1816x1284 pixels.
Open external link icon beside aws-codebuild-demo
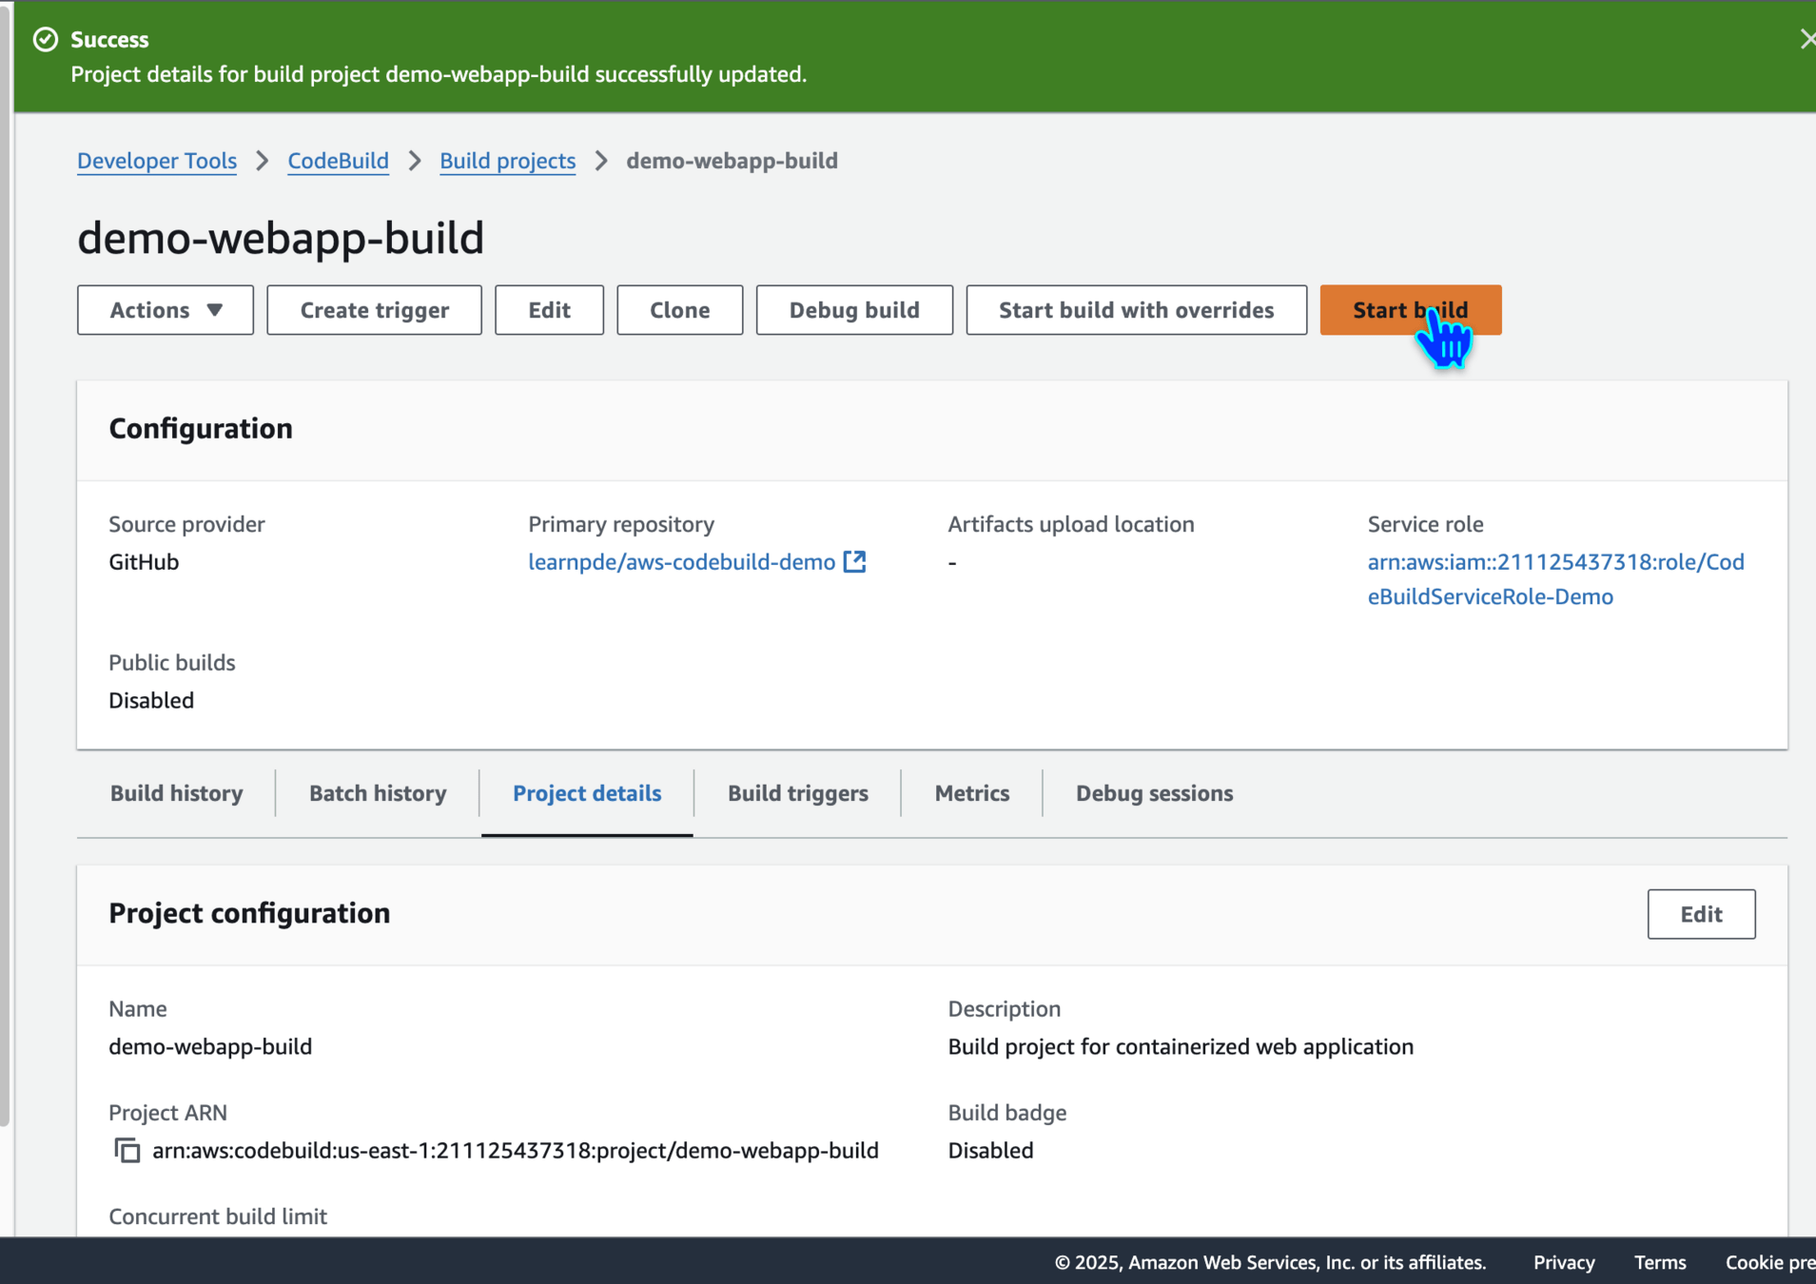(x=854, y=562)
